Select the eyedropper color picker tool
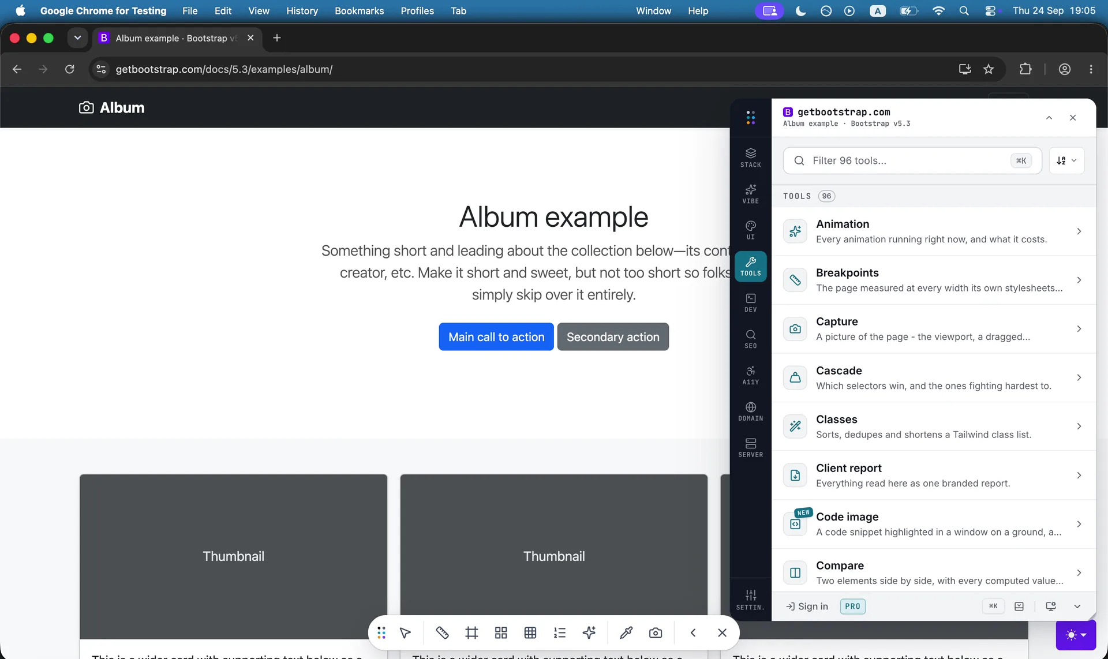 pyautogui.click(x=626, y=633)
